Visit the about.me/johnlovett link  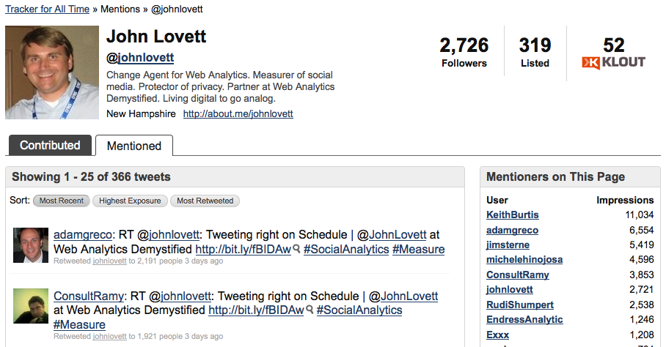pyautogui.click(x=238, y=114)
